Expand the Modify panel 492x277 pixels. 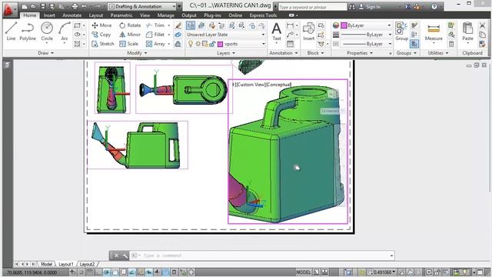click(x=137, y=53)
